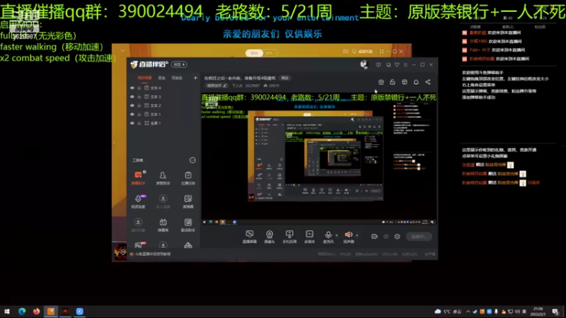
Task: Switch to the third scene tab
Action: (176, 78)
